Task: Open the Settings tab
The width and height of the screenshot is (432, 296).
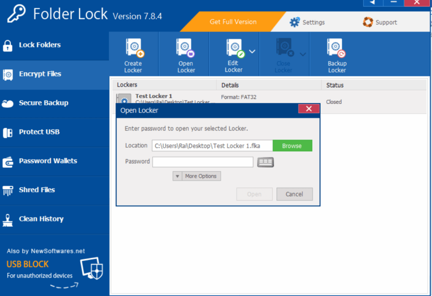Action: point(307,22)
